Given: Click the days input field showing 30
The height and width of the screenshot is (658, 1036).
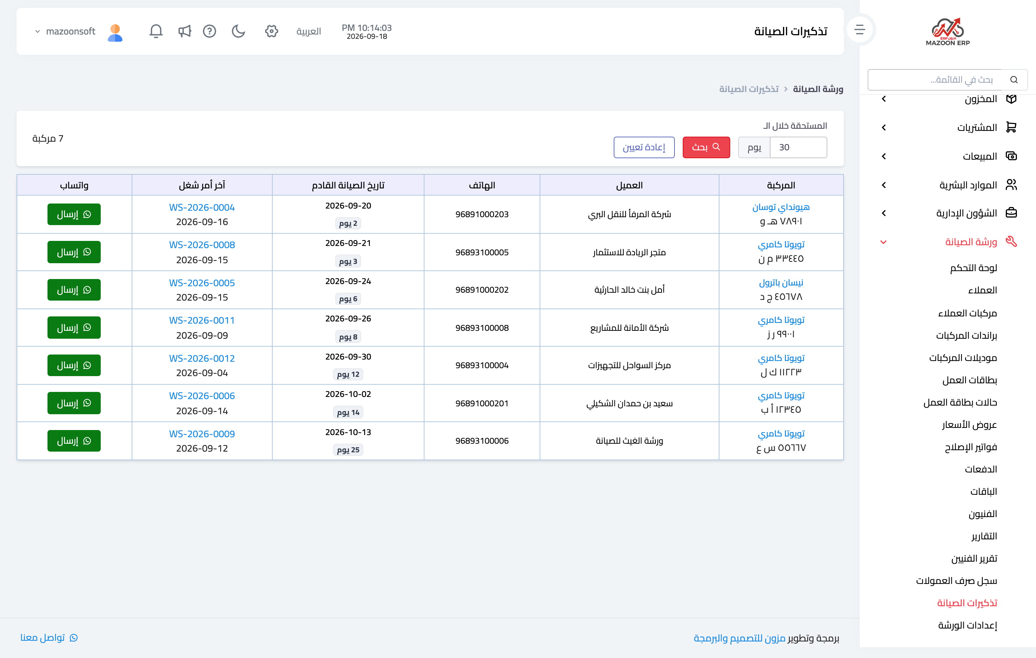Looking at the screenshot, I should click(x=798, y=147).
